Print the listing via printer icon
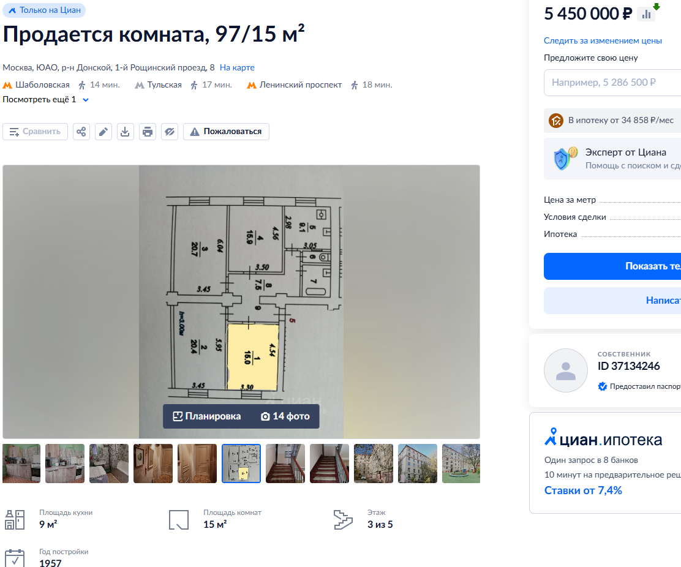 tap(148, 132)
